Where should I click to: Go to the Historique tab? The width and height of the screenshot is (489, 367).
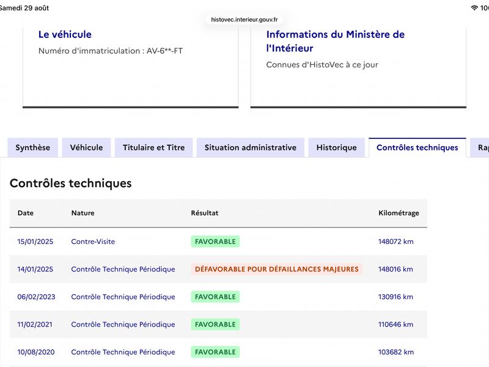[x=337, y=147]
